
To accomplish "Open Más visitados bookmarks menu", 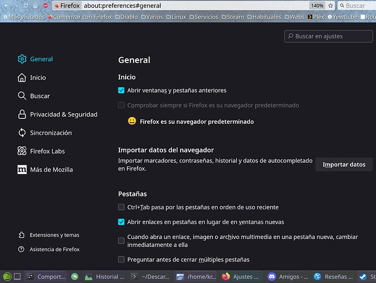I will coord(24,17).
